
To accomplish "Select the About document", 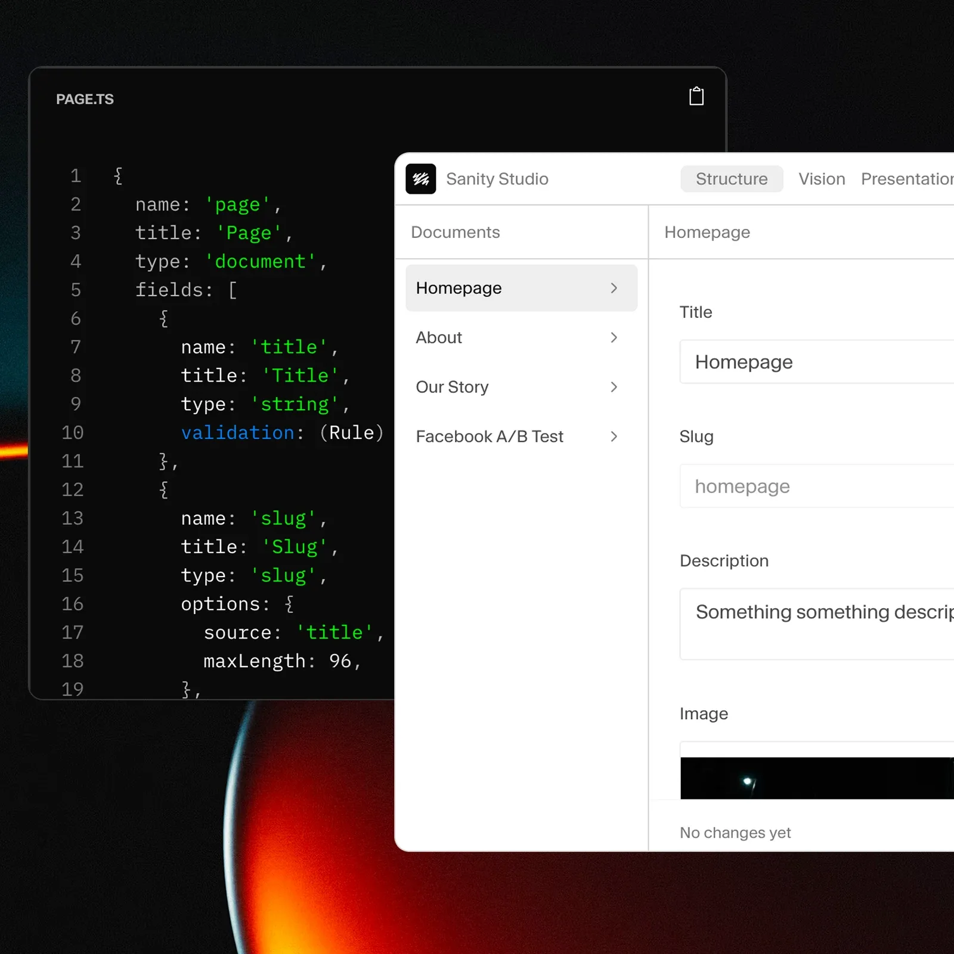I will (x=522, y=337).
